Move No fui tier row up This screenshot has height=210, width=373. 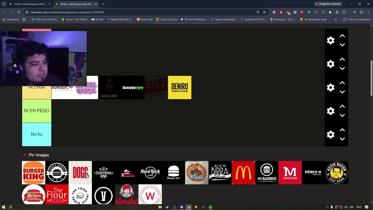pos(342,130)
